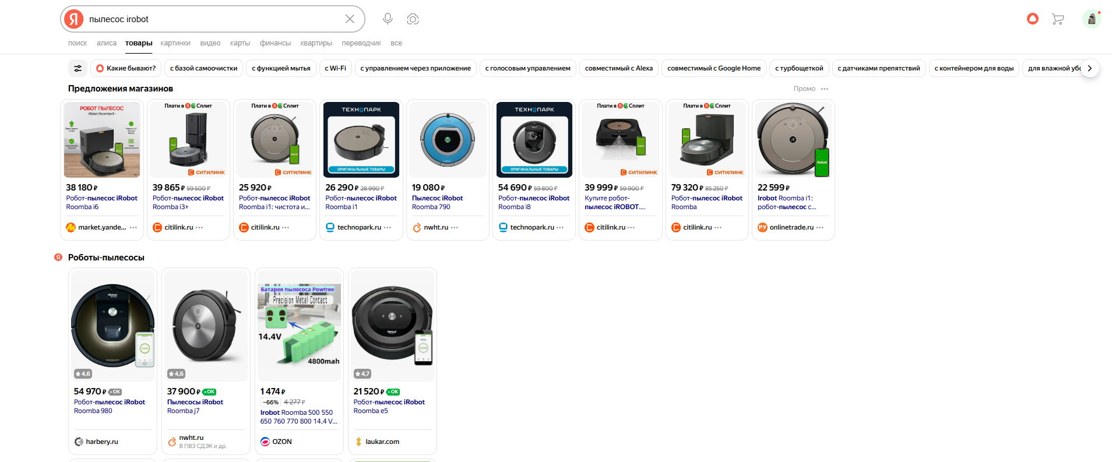1119x462 pixels.
Task: Open Пылесосы iRobot Roomba j7 link
Action: pos(195,406)
